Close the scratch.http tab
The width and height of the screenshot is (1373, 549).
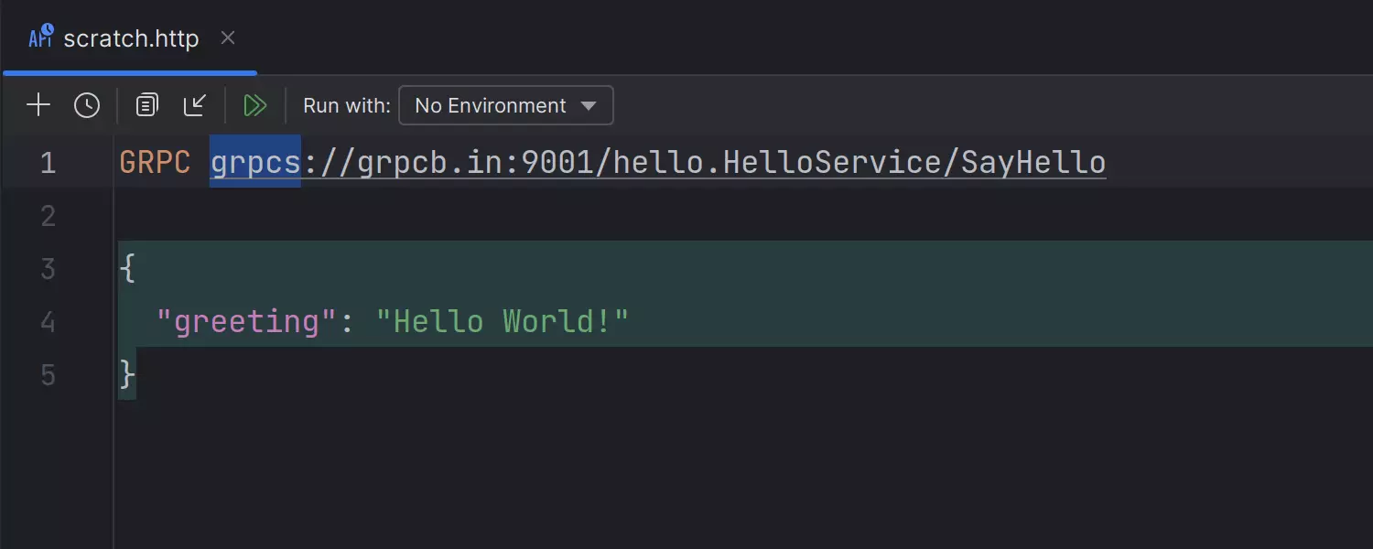tap(228, 38)
